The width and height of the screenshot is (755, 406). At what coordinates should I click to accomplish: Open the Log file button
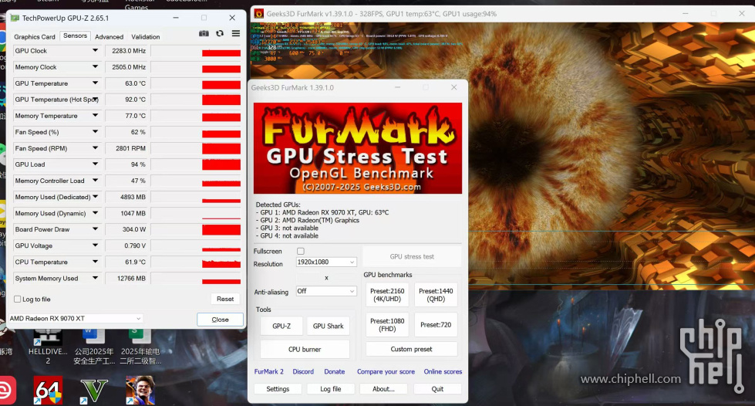coord(331,389)
